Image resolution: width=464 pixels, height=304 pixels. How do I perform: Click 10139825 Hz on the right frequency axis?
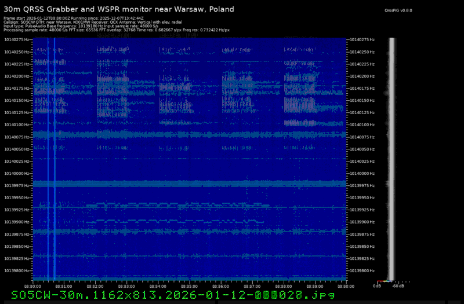point(362,258)
